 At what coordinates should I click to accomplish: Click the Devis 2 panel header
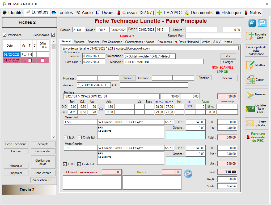29,190
